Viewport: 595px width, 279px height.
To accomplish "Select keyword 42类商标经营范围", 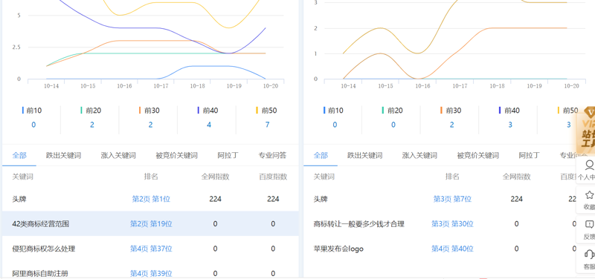I will 41,224.
